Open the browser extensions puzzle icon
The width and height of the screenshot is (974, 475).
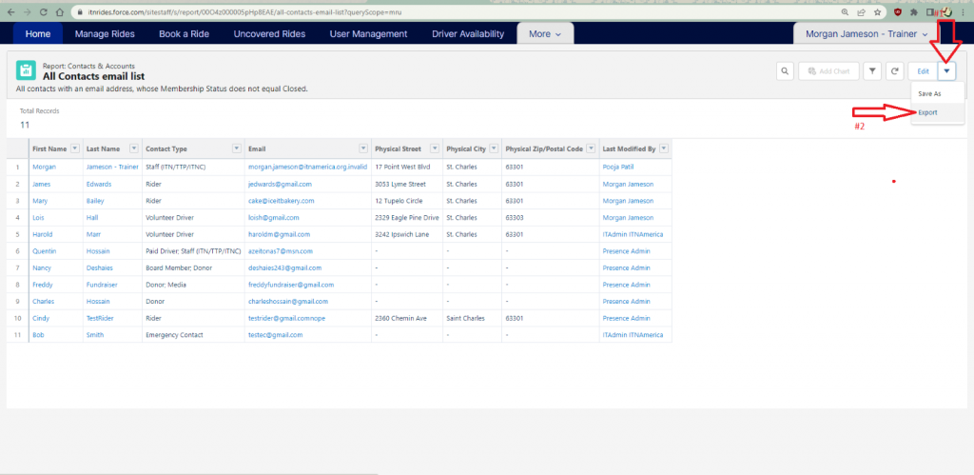click(x=914, y=11)
